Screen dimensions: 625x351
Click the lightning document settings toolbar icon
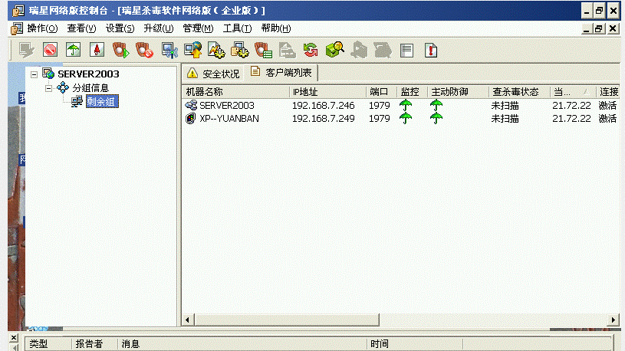(x=216, y=51)
